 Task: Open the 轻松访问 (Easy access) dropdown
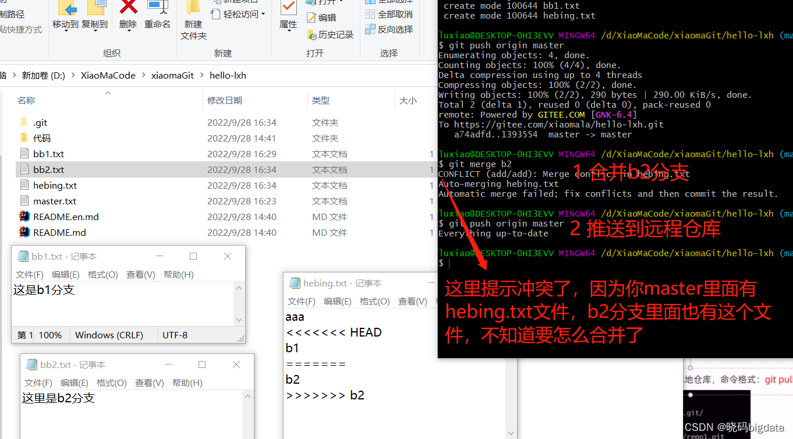click(238, 14)
